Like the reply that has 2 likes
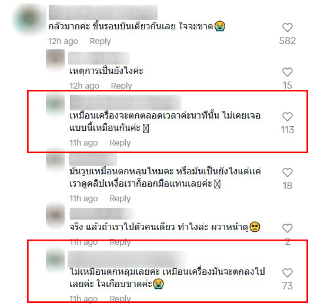This screenshot has width=311, height=307. (x=287, y=228)
